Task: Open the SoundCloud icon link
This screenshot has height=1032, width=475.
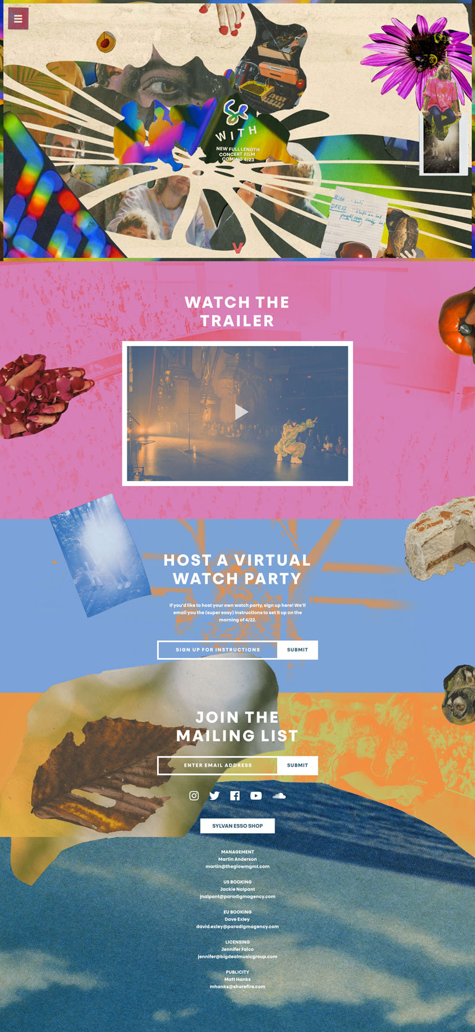Action: coord(279,796)
